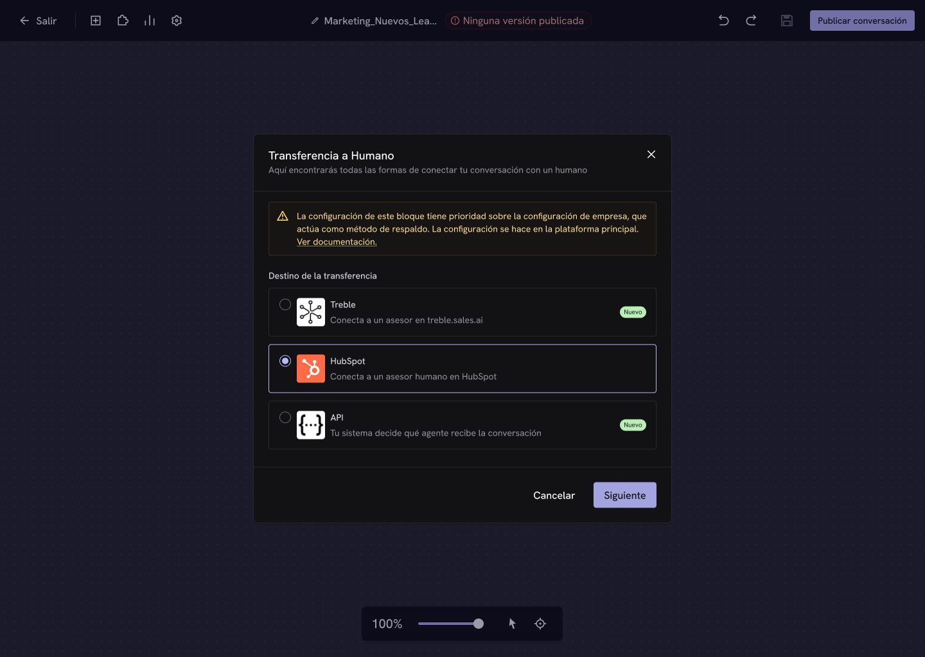This screenshot has width=925, height=657.
Task: Click the API curly braces icon
Action: point(311,425)
